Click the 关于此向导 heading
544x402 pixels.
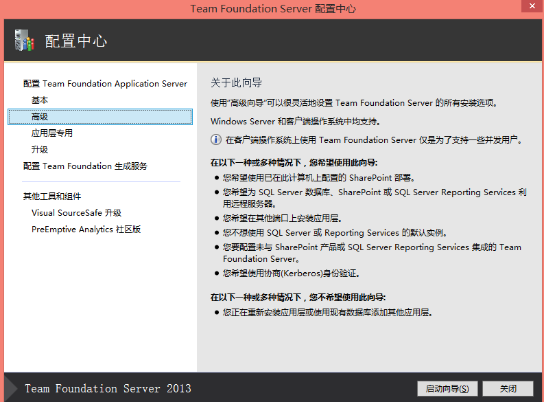(x=236, y=82)
